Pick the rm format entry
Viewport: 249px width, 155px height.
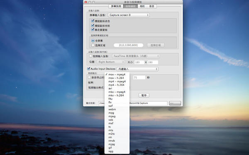click(x=117, y=137)
